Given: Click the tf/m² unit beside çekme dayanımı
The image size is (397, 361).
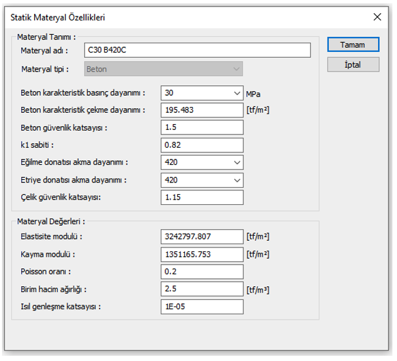Looking at the screenshot, I should (x=258, y=110).
